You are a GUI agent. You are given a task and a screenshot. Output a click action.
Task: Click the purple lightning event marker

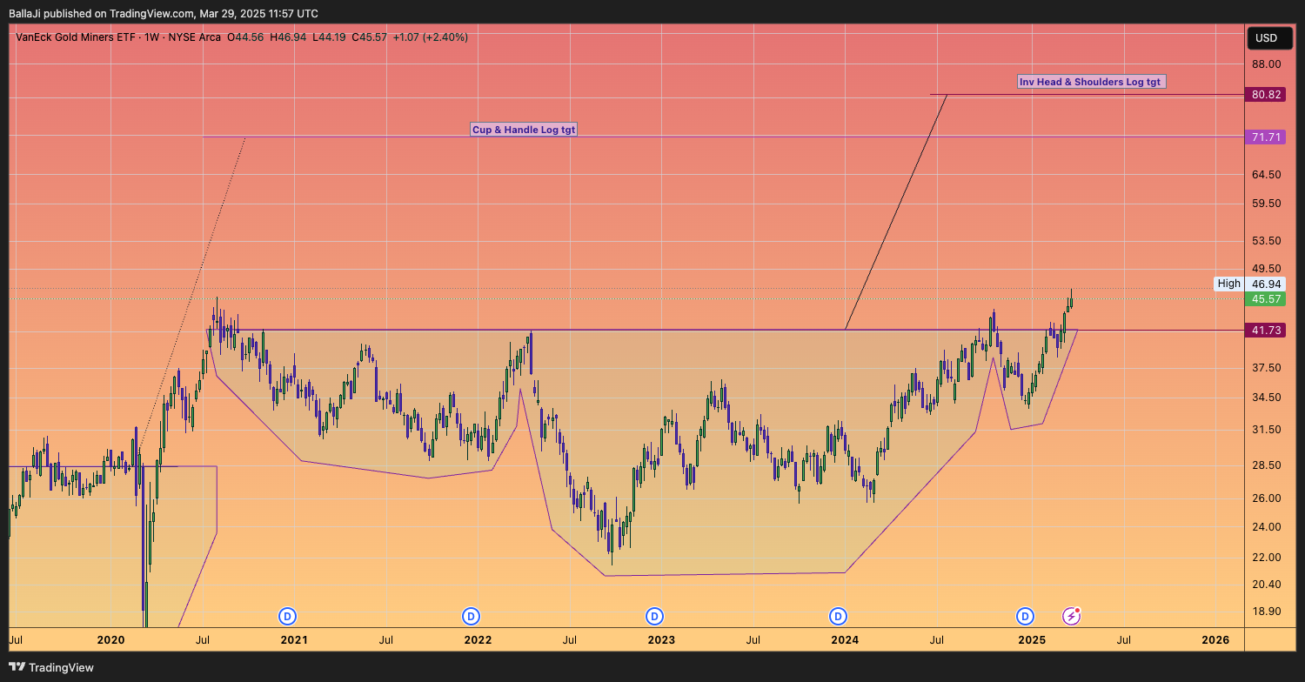(1072, 616)
